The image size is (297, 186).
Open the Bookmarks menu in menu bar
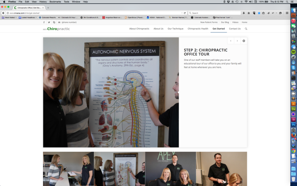pyautogui.click(x=55, y=2)
